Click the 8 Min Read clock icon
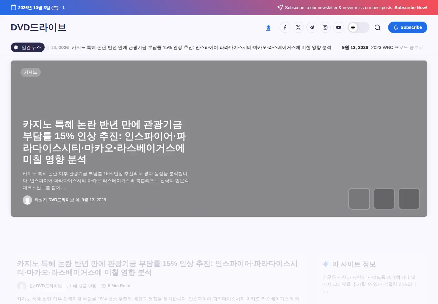 click(103, 286)
